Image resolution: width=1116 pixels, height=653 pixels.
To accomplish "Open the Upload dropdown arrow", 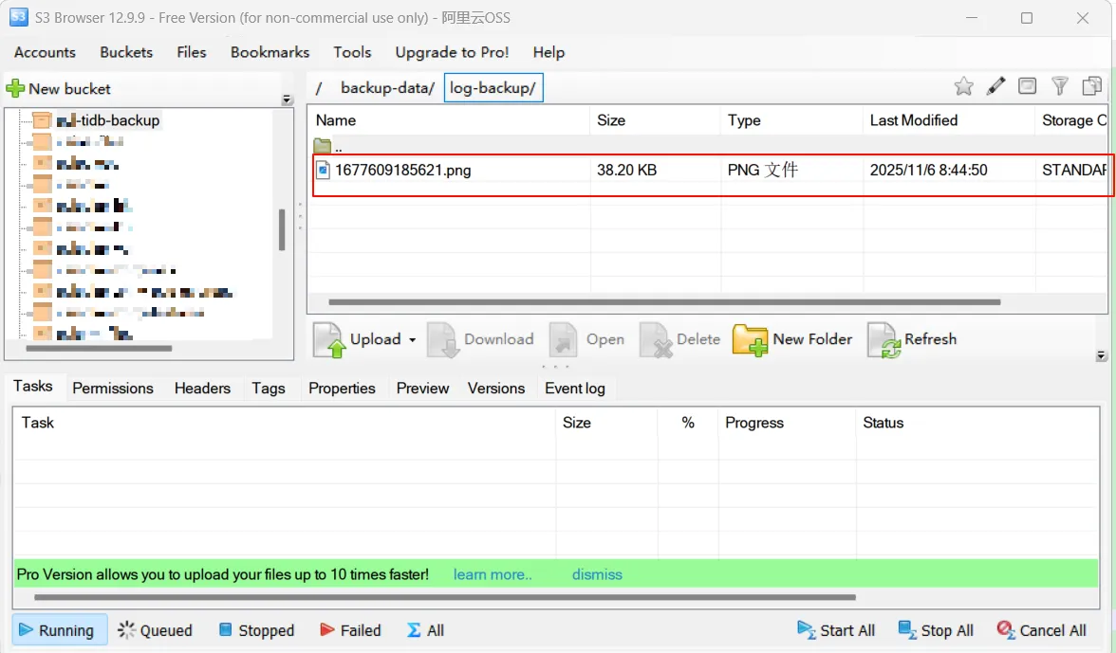I will tap(413, 339).
